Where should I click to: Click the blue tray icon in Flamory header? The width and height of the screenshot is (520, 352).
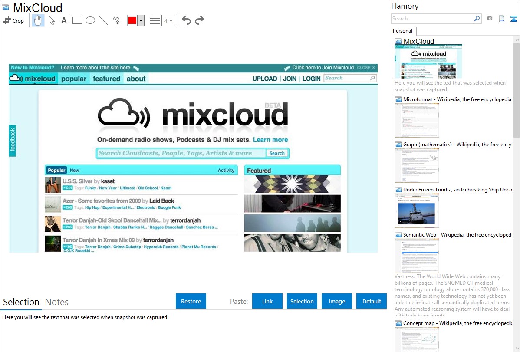(513, 19)
